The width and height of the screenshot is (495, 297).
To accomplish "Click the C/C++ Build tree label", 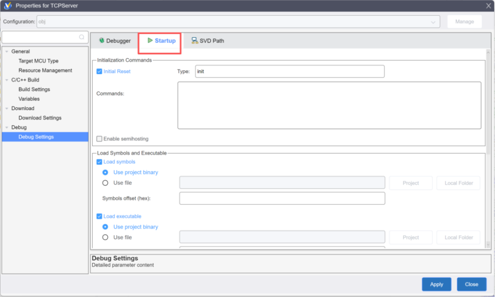I will 25,80.
